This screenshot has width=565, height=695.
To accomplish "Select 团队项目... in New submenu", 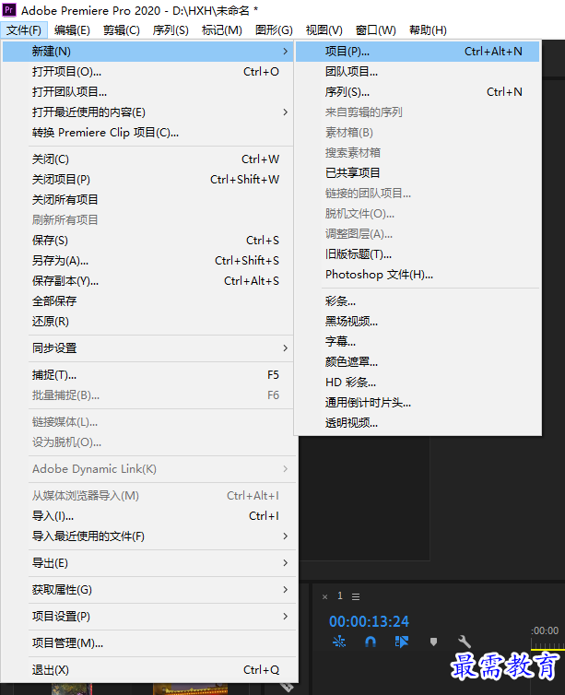I will (x=418, y=72).
